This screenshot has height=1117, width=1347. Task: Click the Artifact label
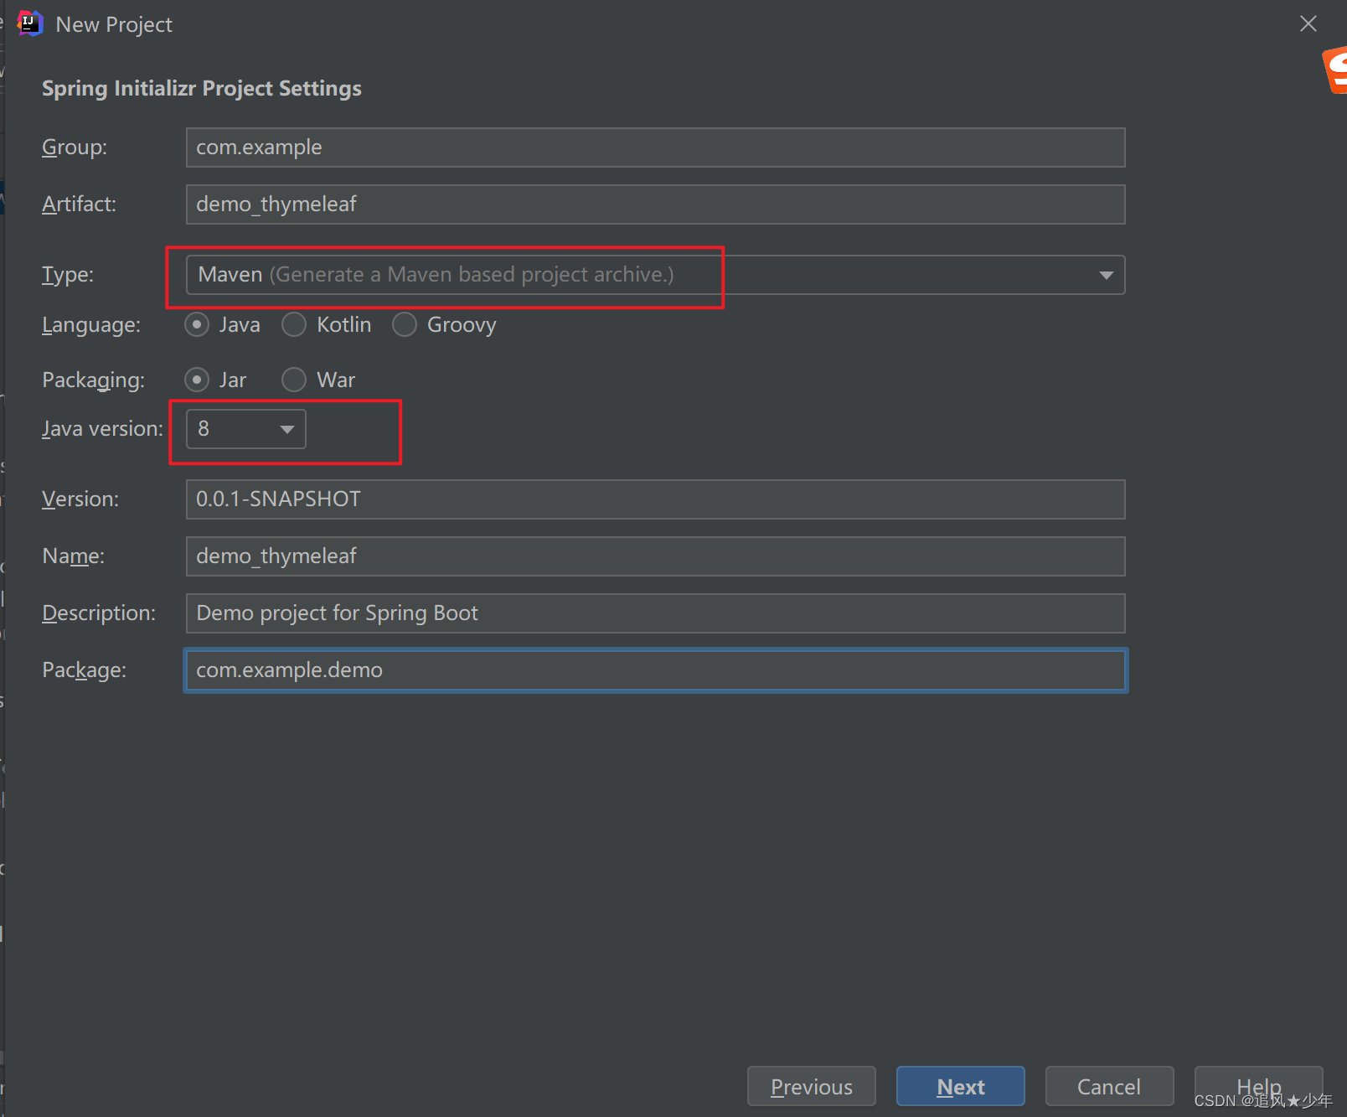click(80, 204)
